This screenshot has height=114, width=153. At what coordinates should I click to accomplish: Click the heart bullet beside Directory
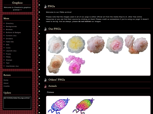[x=4, y=23]
